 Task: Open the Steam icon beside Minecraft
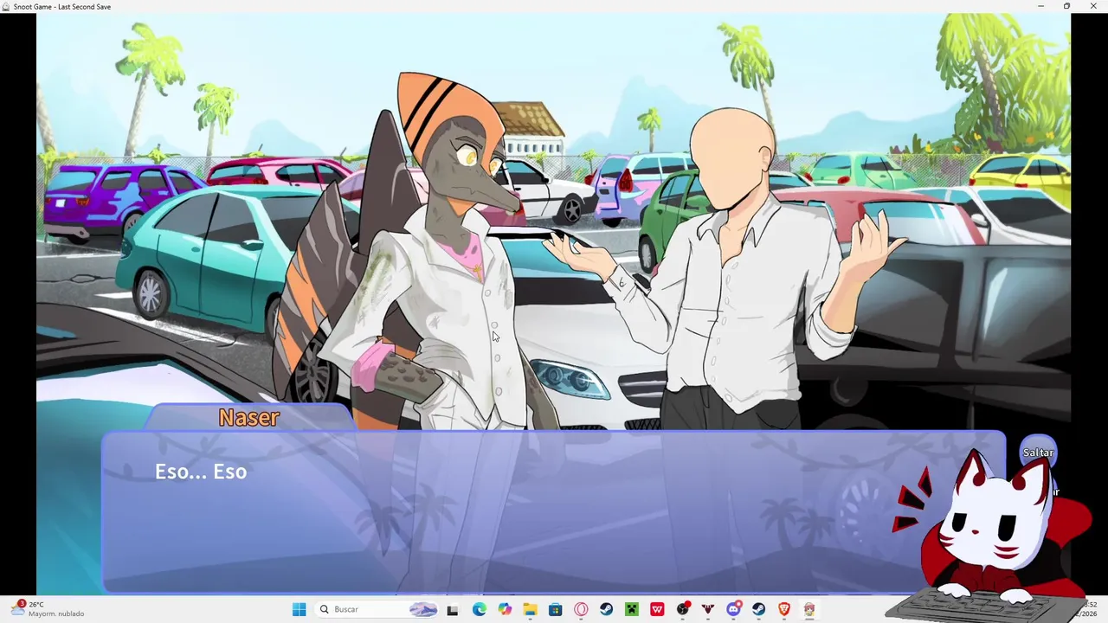click(x=606, y=609)
